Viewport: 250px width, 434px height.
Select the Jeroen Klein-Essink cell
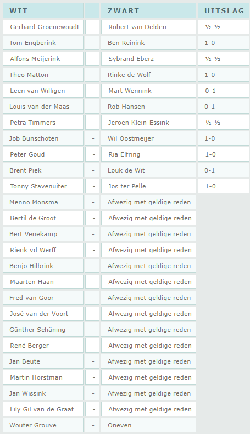coord(148,123)
